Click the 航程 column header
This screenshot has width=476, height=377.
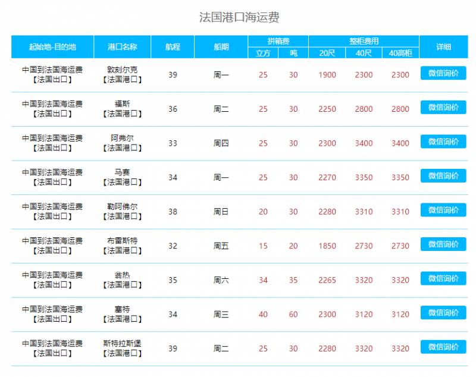pos(173,47)
